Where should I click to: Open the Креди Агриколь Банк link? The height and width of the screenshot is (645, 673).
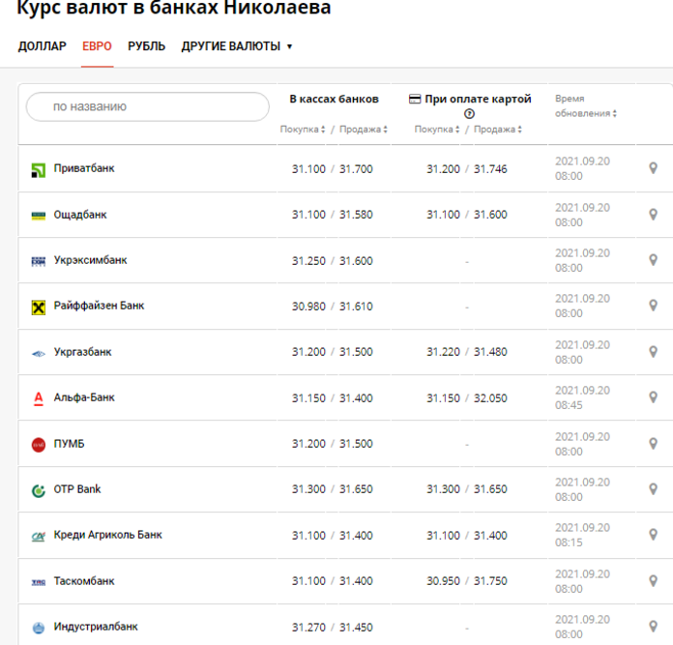click(x=107, y=535)
